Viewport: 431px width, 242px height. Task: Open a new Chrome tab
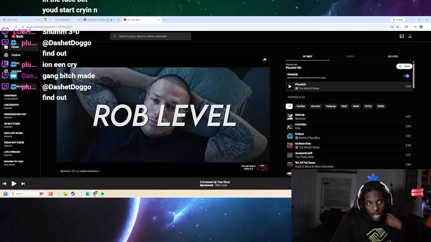[164, 19]
